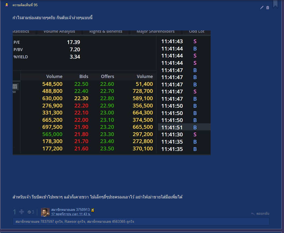Open the Major Shareholders tab
Screen dimensions: 284x233
tap(156, 32)
